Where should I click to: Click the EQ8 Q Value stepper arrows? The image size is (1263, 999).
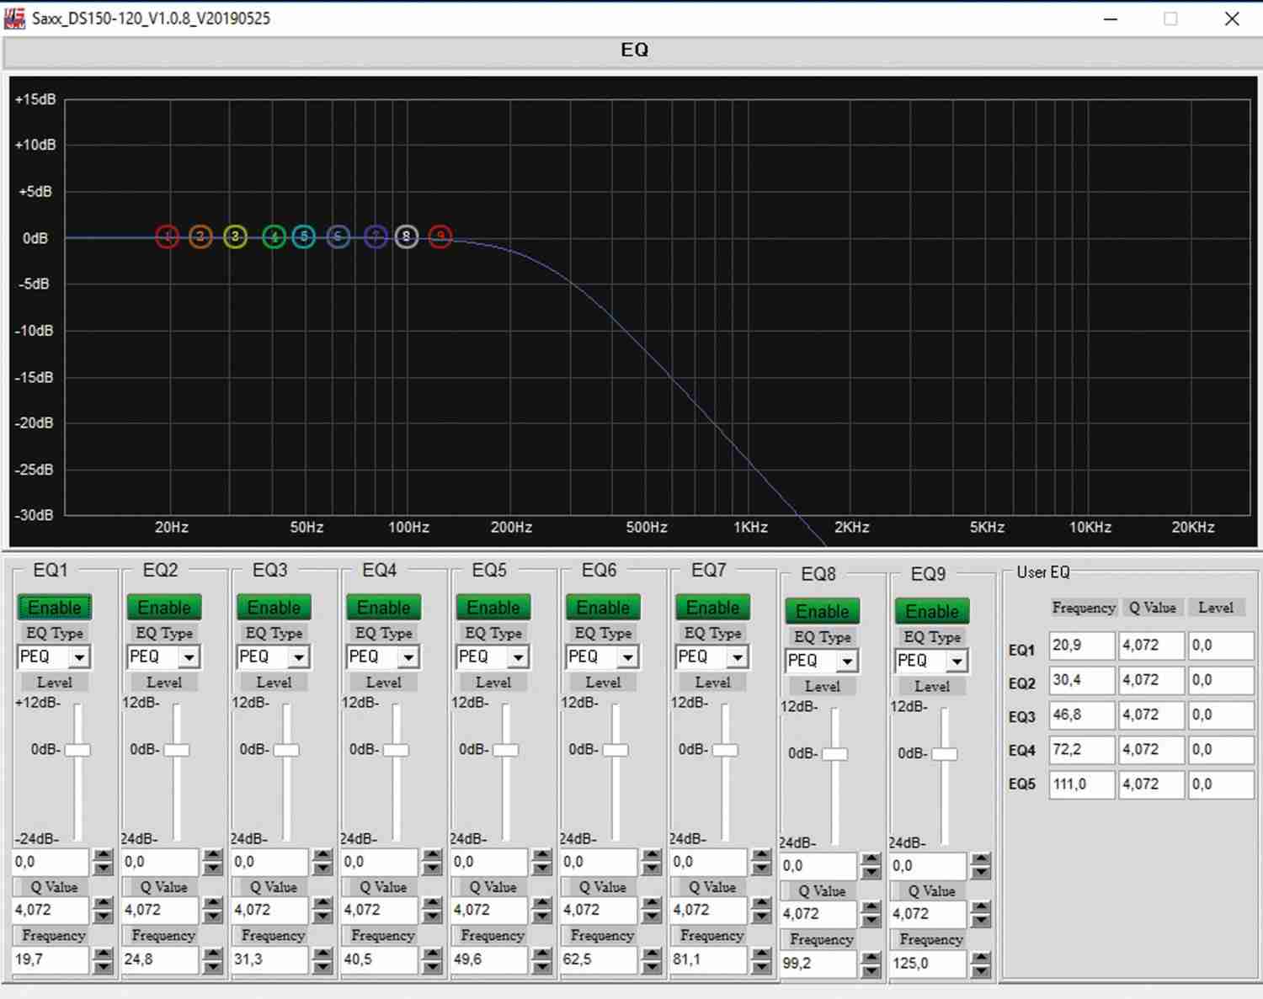(x=871, y=915)
